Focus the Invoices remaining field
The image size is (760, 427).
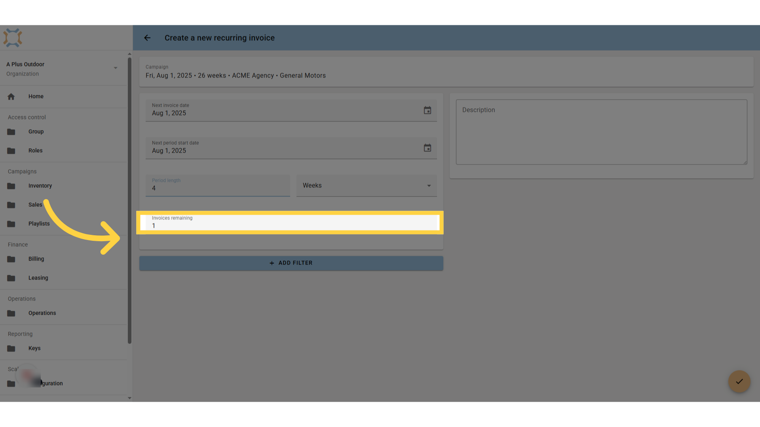coord(291,223)
